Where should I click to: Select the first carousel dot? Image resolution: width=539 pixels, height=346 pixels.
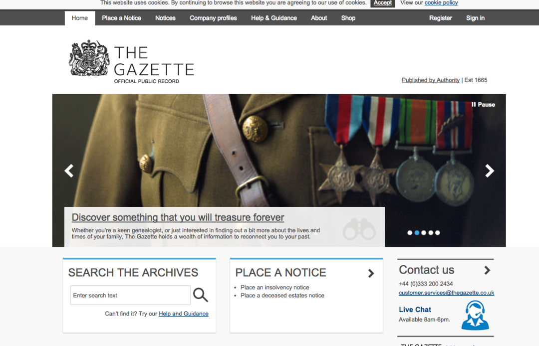pos(410,232)
